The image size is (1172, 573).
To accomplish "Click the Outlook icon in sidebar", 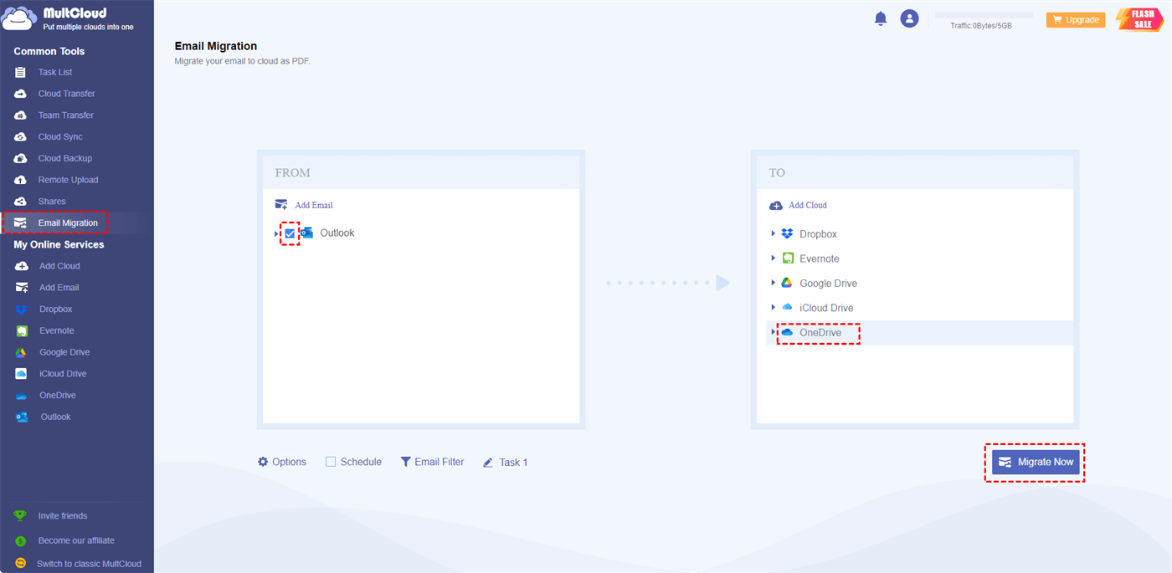I will (22, 417).
